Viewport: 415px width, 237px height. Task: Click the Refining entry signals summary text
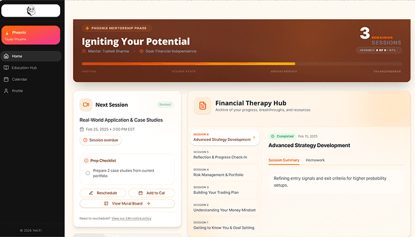click(x=330, y=182)
